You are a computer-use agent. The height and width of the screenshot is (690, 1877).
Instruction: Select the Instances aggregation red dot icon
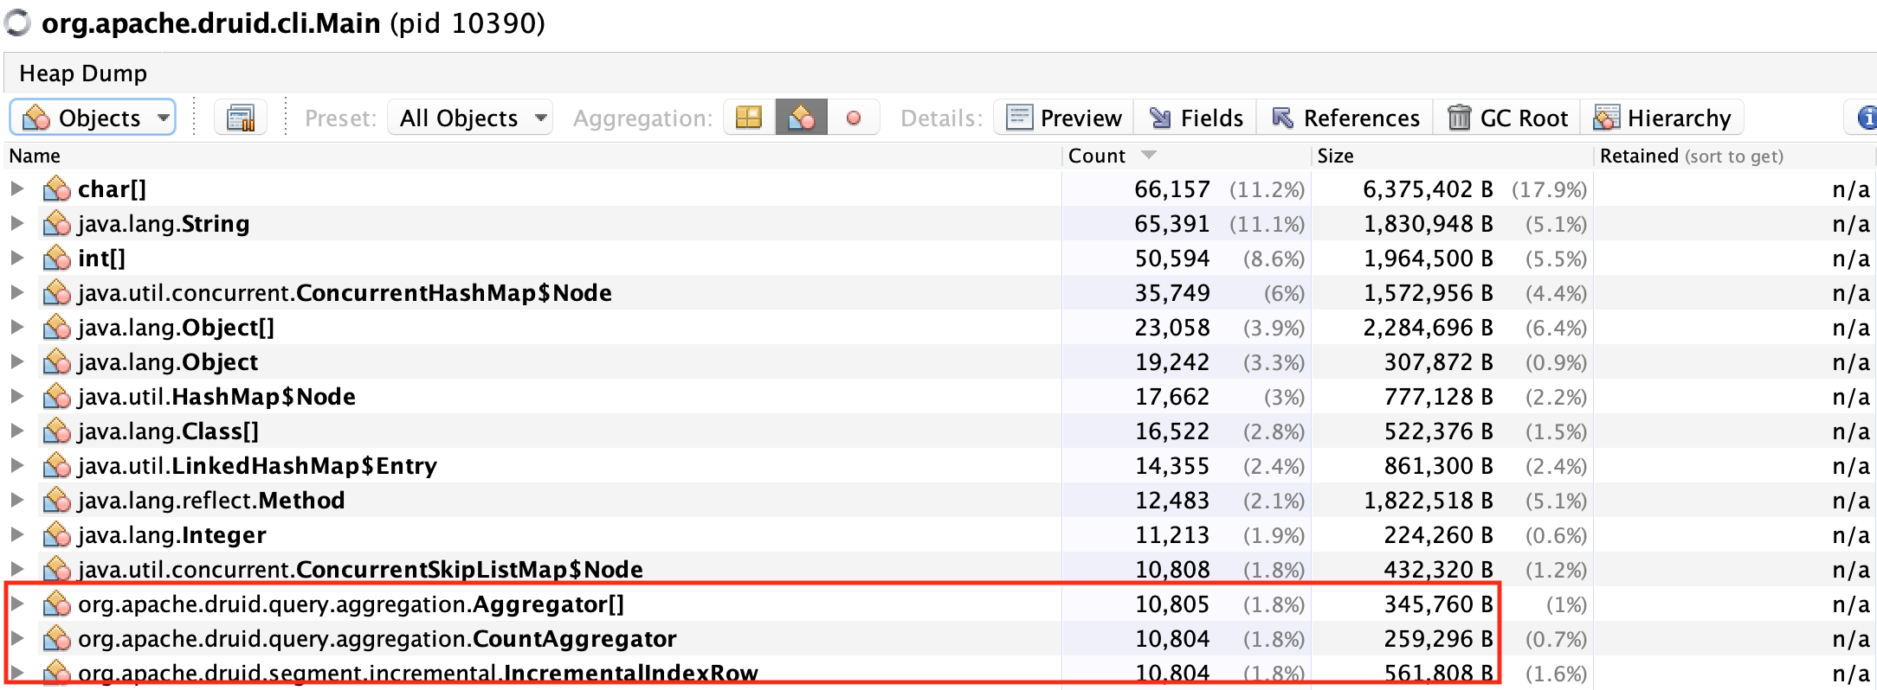click(854, 118)
